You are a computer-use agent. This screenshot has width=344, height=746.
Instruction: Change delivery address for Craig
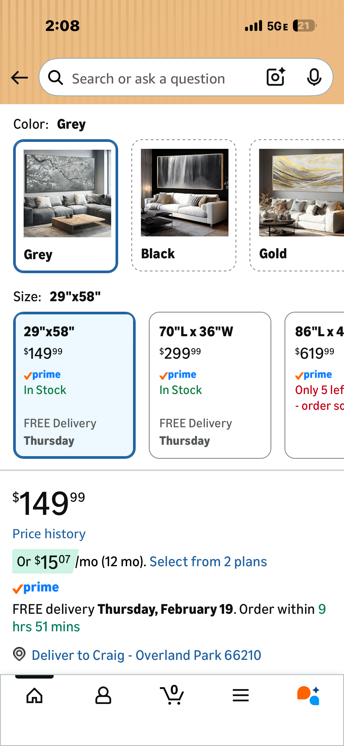tap(146, 655)
